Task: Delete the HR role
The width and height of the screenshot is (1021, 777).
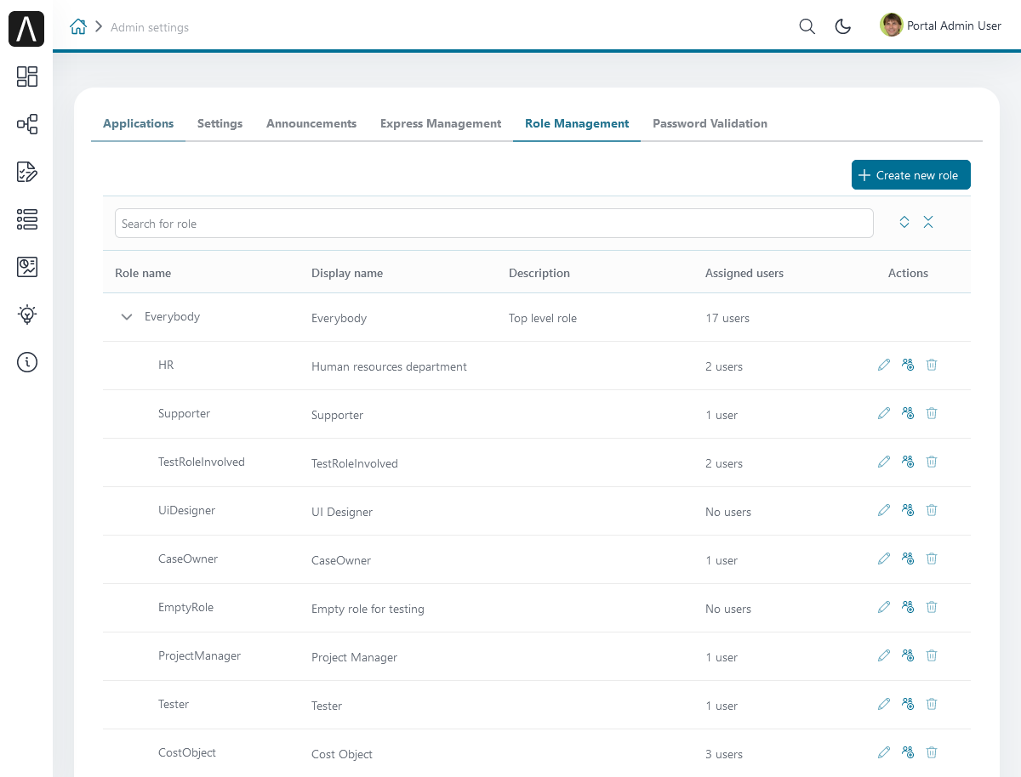Action: pyautogui.click(x=932, y=365)
